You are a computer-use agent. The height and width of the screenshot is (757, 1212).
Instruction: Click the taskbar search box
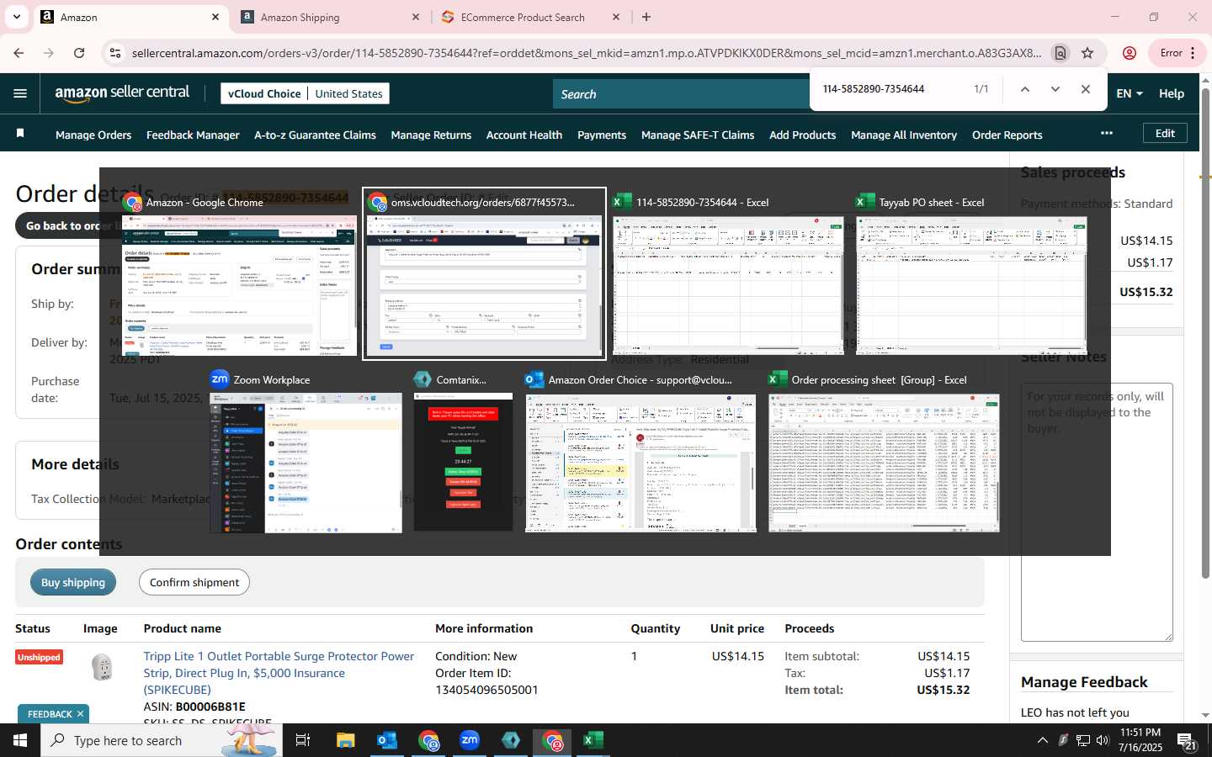[162, 740]
